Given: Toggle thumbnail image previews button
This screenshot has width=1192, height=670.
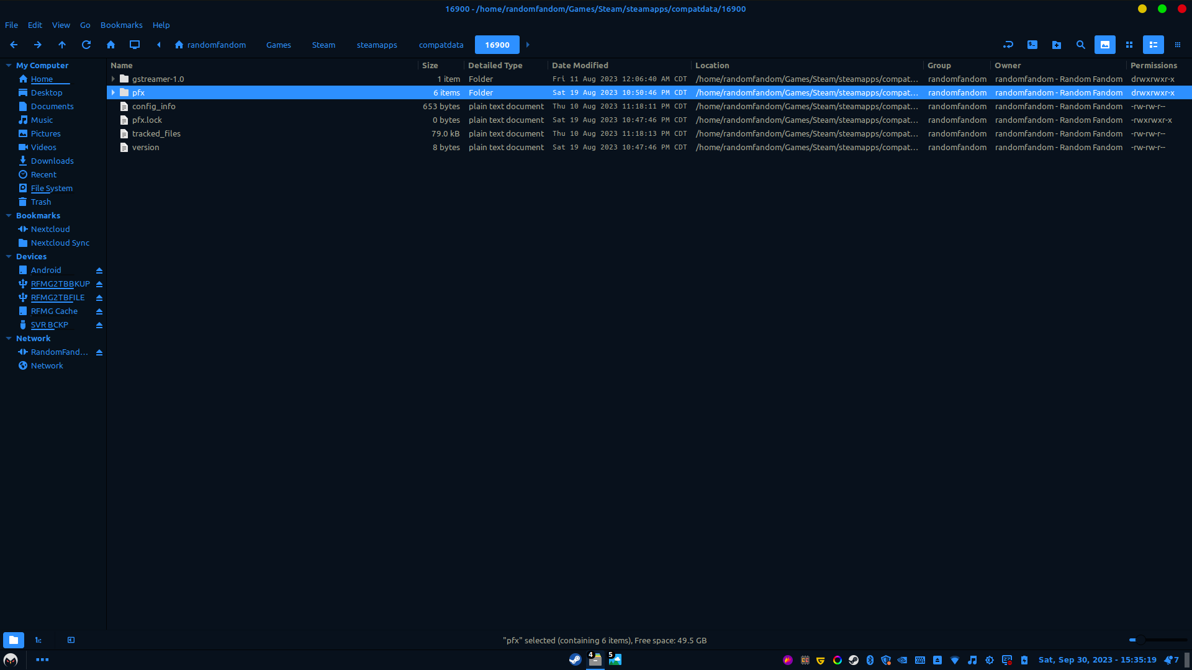Looking at the screenshot, I should click(1105, 45).
